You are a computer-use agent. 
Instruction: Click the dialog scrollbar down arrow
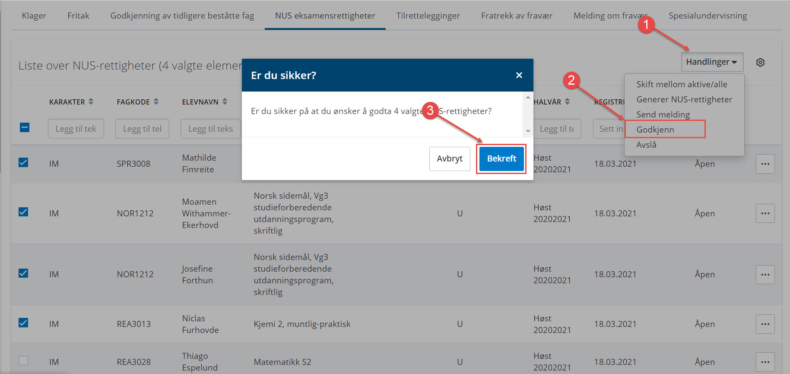coord(528,131)
